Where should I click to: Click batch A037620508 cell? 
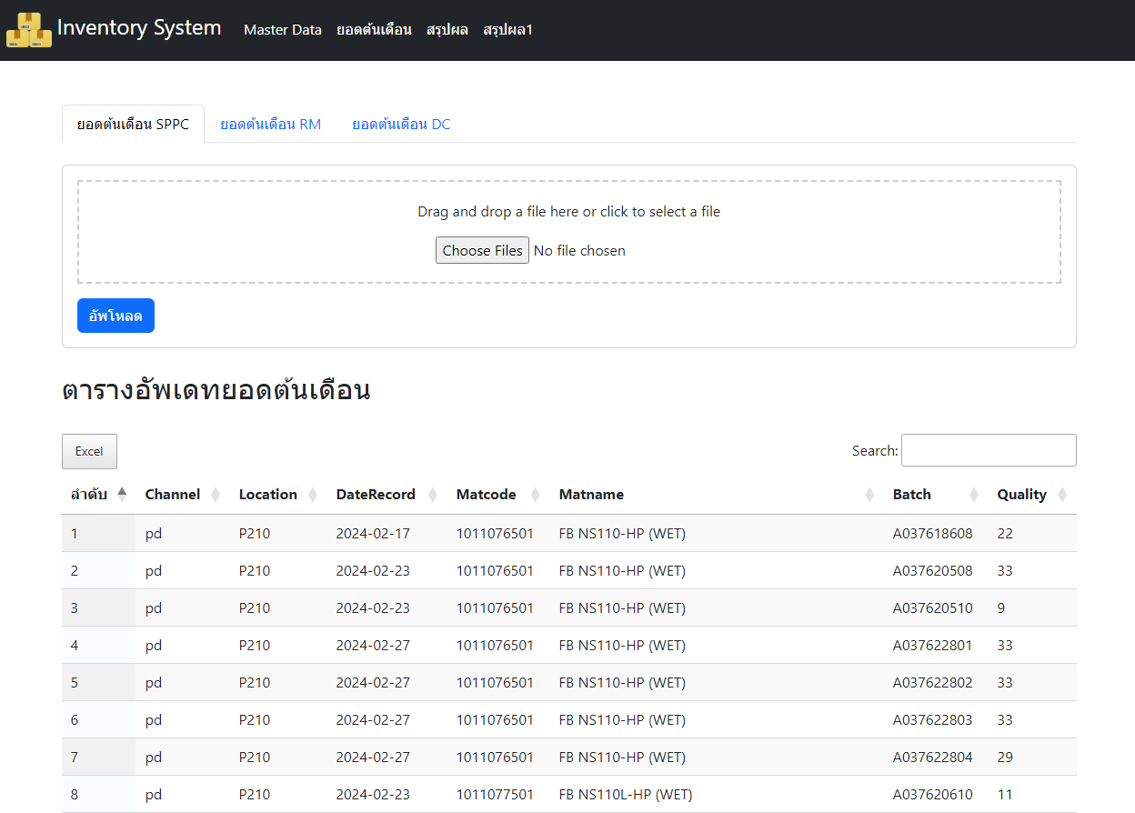[x=932, y=571]
